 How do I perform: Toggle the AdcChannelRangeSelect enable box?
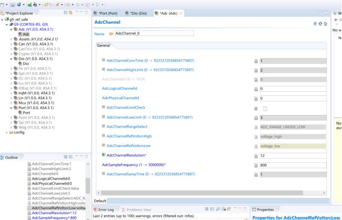(x=104, y=126)
